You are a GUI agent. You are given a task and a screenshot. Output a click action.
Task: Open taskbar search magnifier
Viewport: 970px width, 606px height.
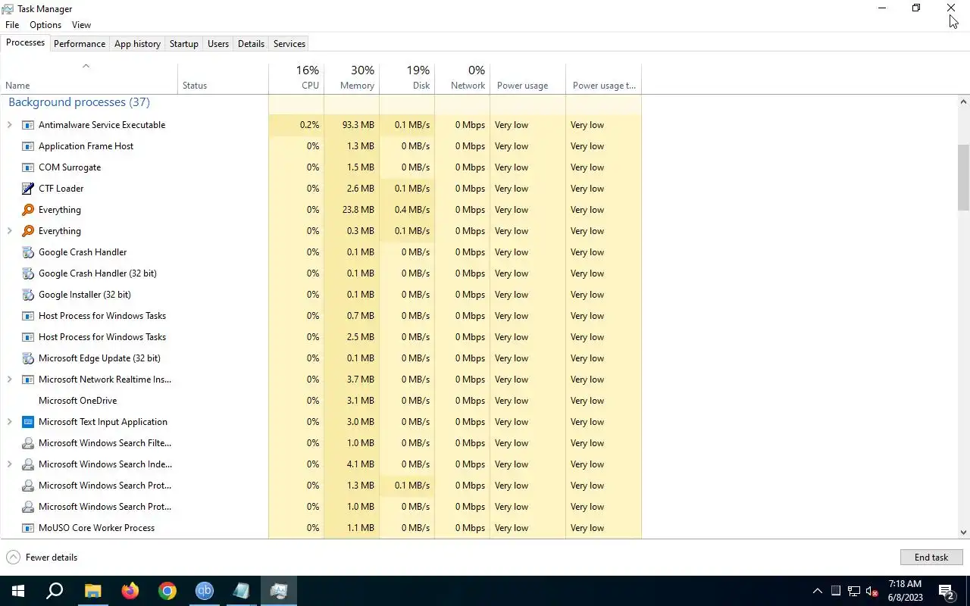55,591
